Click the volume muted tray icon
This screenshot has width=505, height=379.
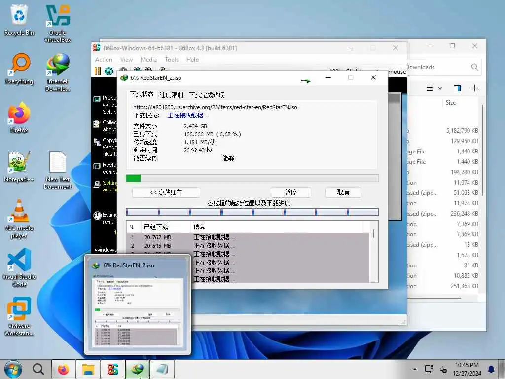point(443,369)
